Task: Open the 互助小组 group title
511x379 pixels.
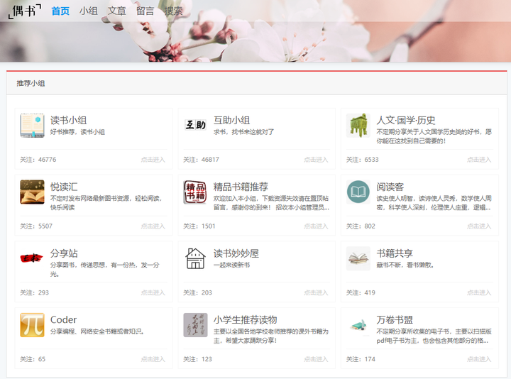Action: [231, 120]
